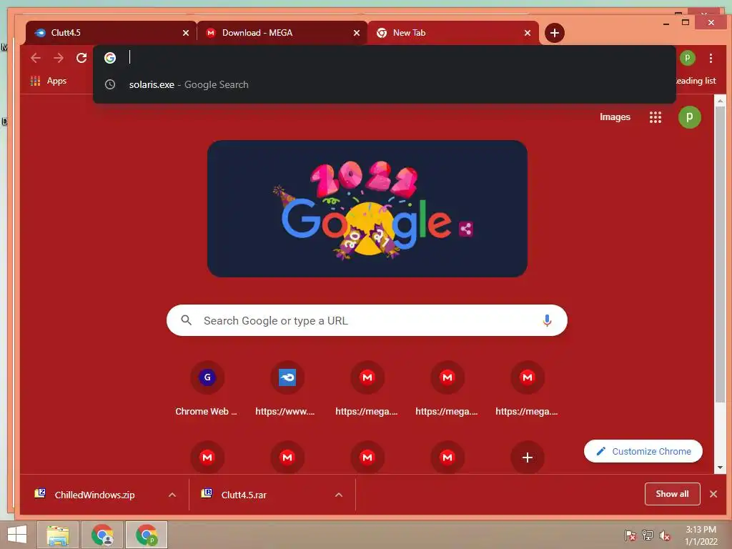Show all downloads

[672, 494]
